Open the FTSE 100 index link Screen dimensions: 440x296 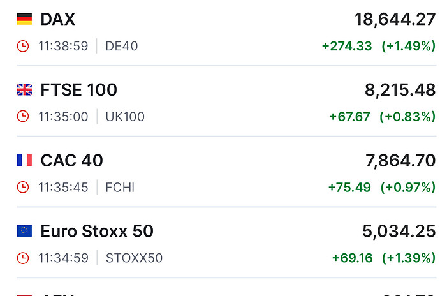pos(78,90)
